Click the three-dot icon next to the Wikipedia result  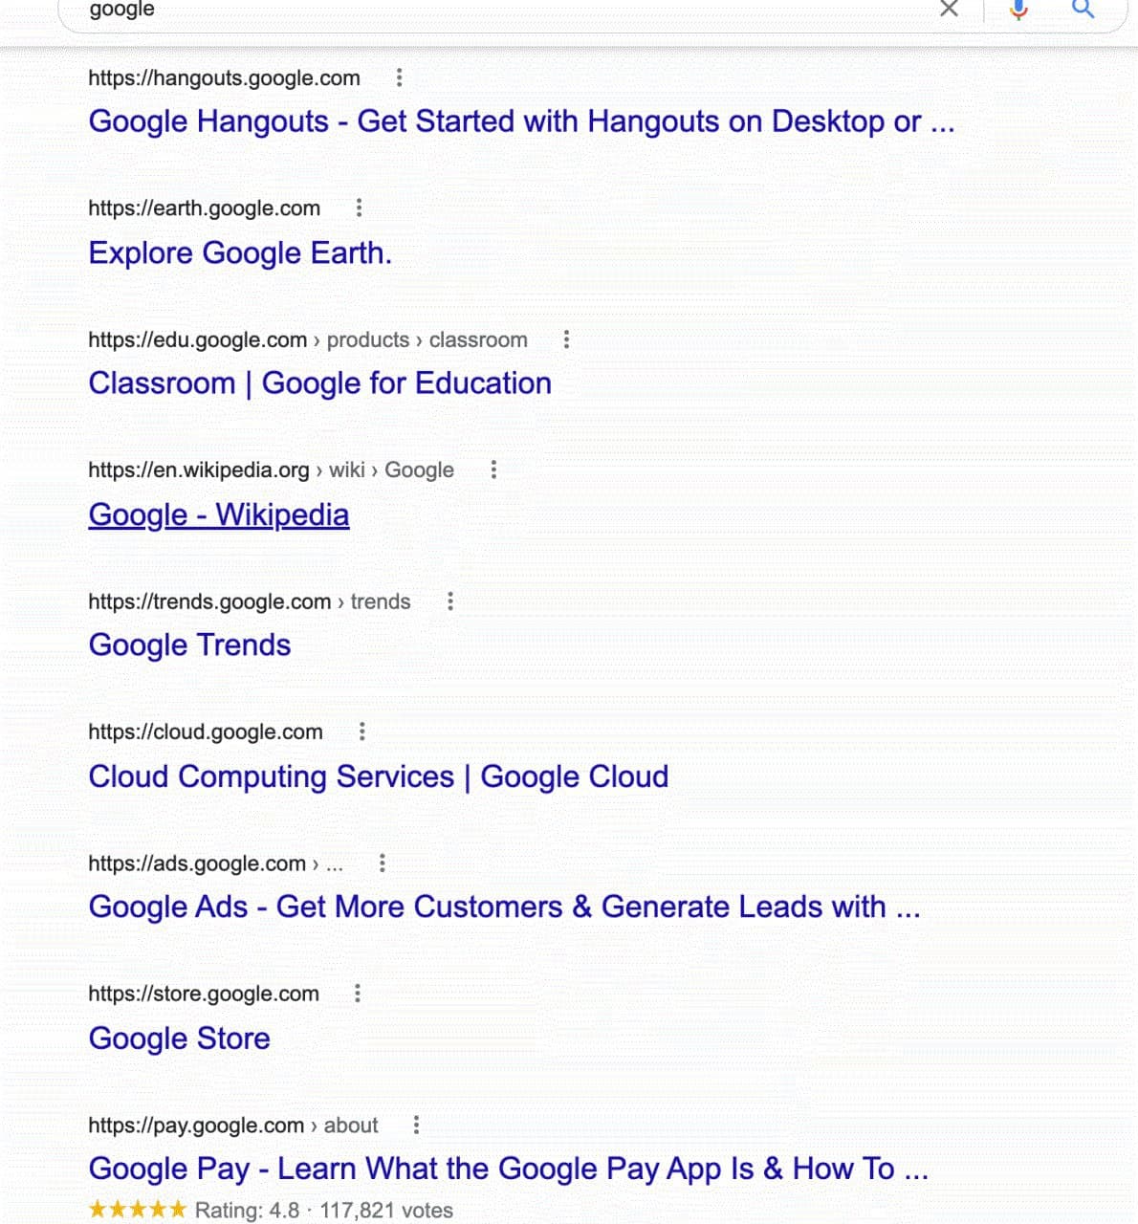point(493,470)
